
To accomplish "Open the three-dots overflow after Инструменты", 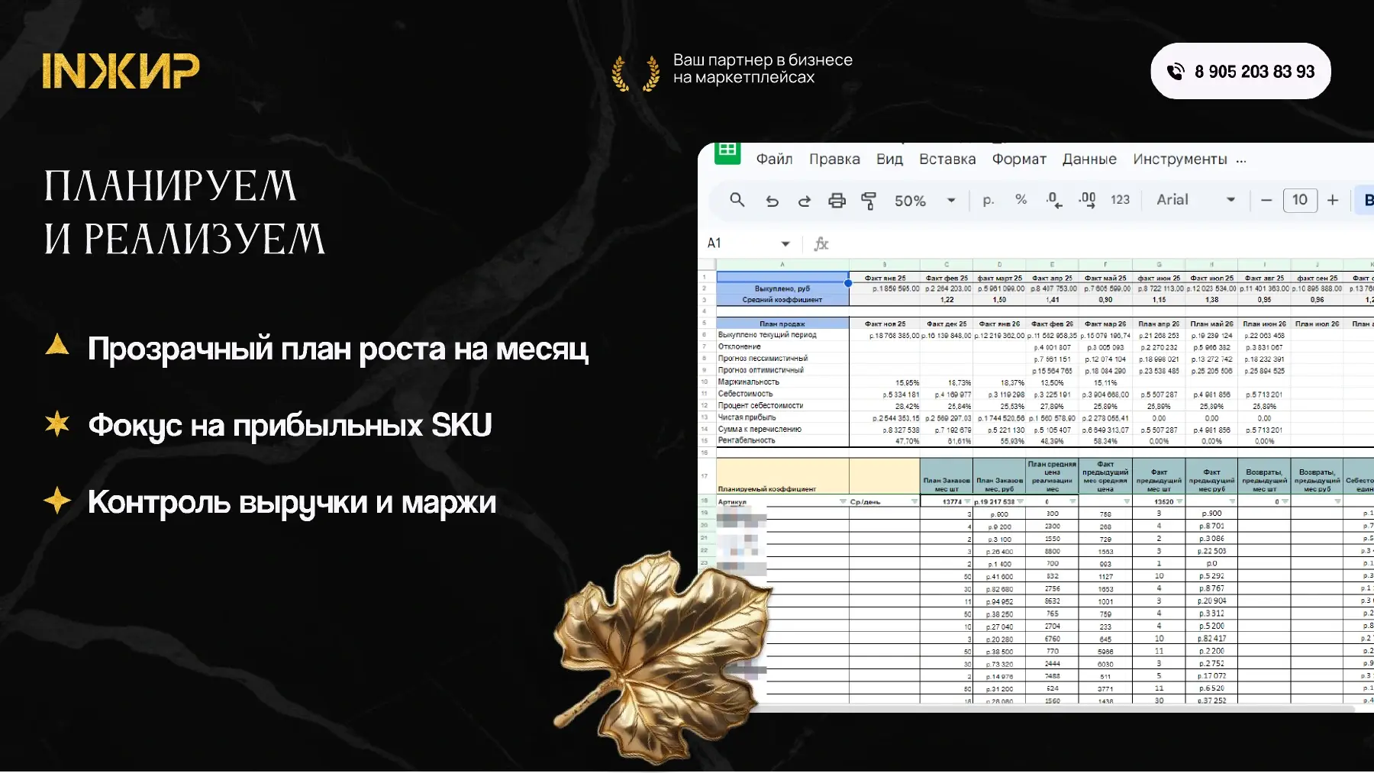I will (1241, 160).
